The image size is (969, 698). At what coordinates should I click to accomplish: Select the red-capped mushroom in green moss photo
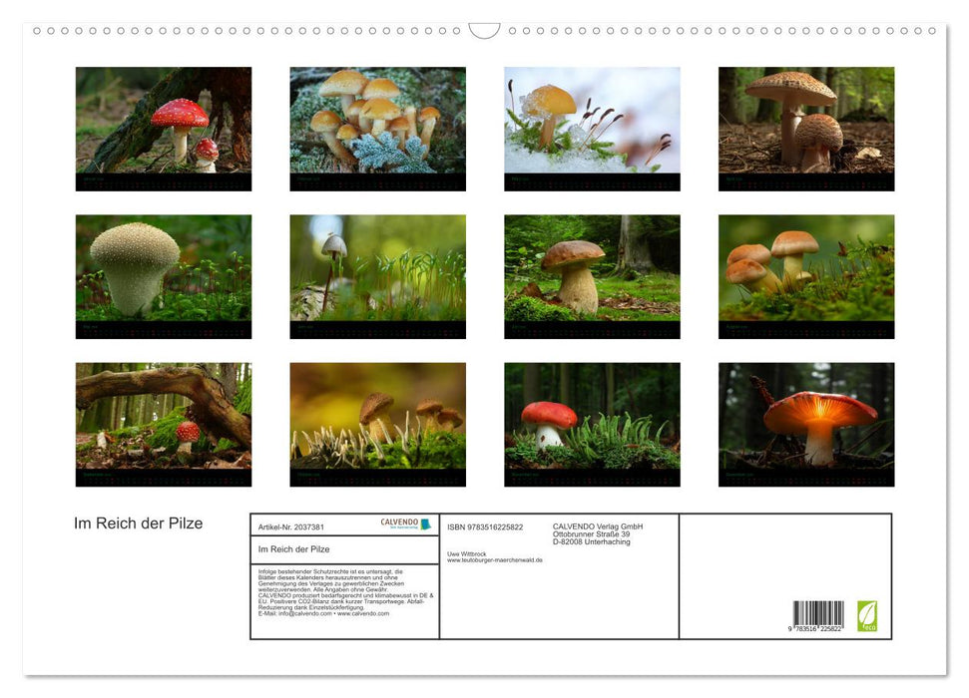[x=592, y=416]
